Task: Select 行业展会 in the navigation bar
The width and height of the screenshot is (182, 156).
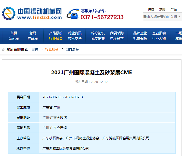Action: [56, 38]
